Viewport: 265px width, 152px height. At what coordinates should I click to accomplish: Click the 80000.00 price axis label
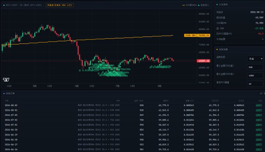(x=204, y=29)
